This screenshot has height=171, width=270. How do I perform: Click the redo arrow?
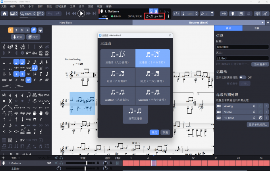click(58, 13)
